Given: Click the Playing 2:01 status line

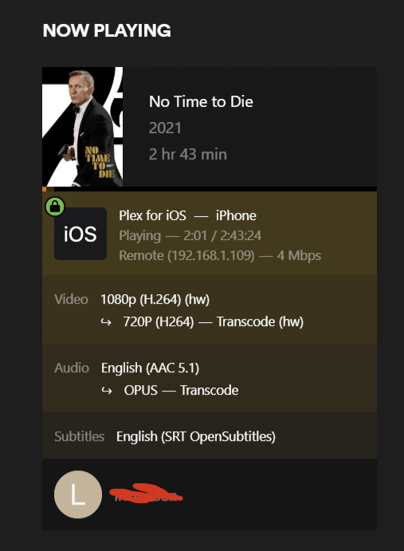Looking at the screenshot, I should 190,235.
